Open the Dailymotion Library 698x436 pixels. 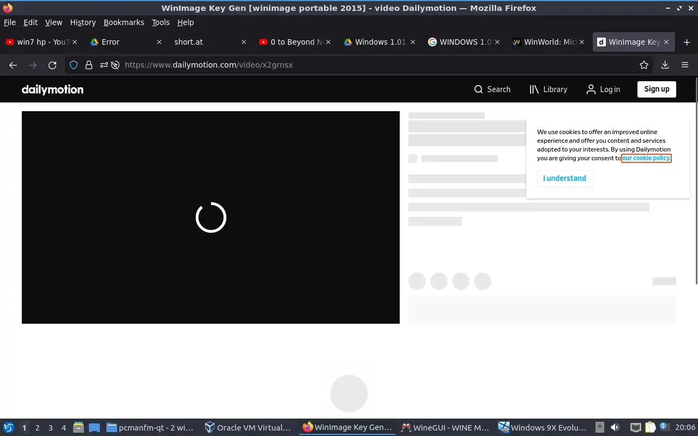coord(549,89)
